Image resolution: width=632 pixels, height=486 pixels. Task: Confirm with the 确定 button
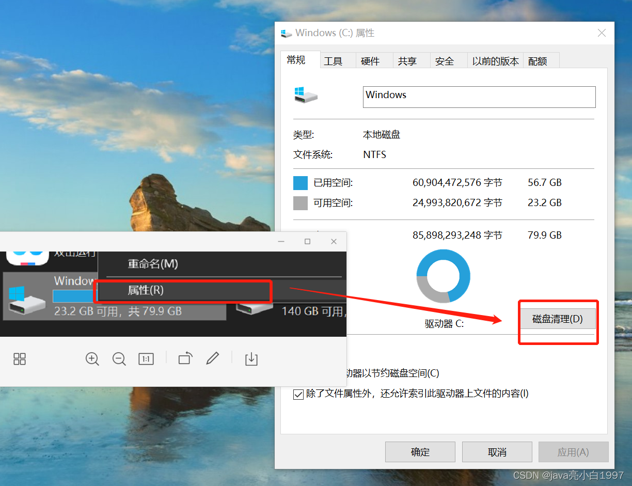point(420,452)
